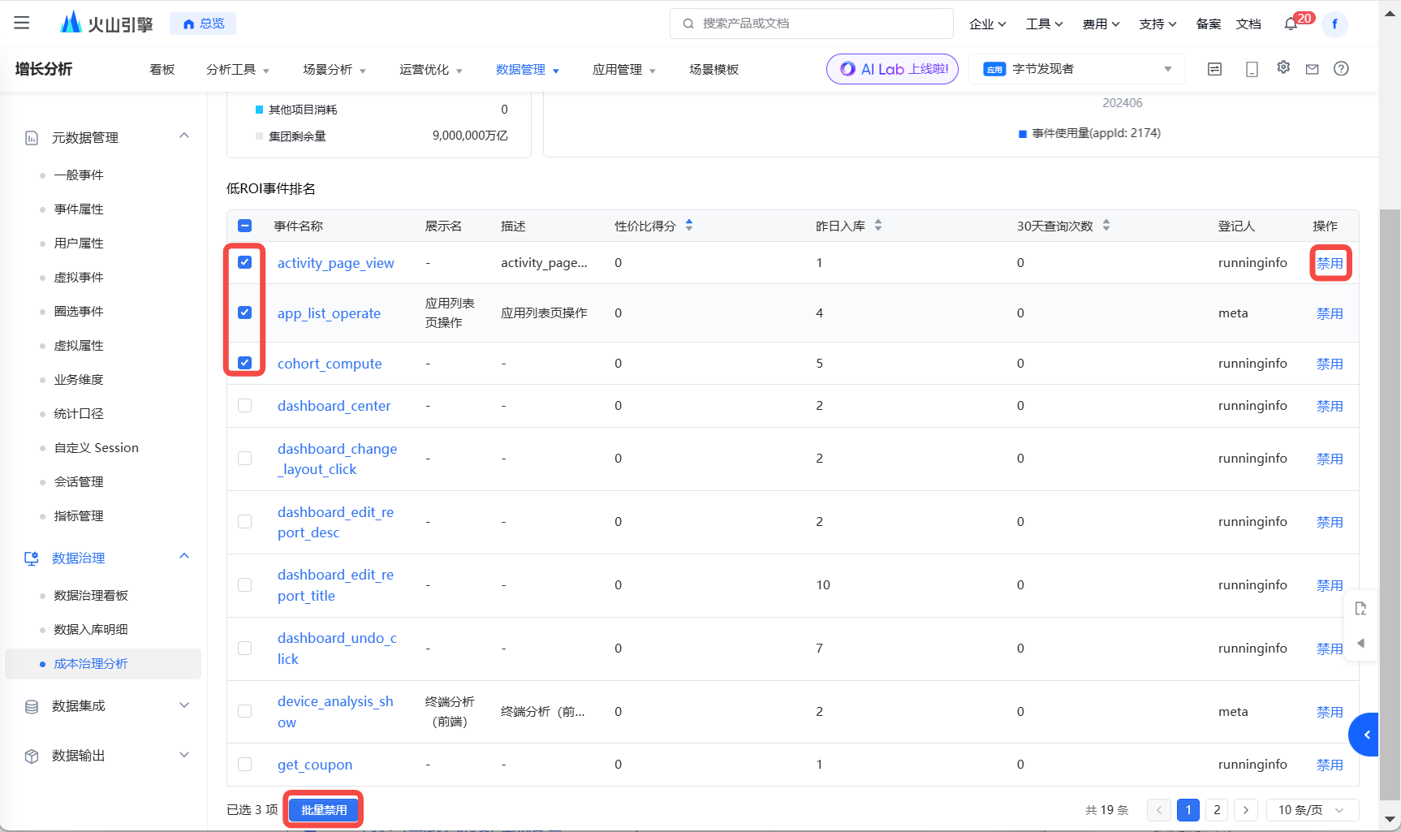Viewport: 1401px width, 832px height.
Task: Open the 费用 dropdown menu
Action: click(1101, 24)
